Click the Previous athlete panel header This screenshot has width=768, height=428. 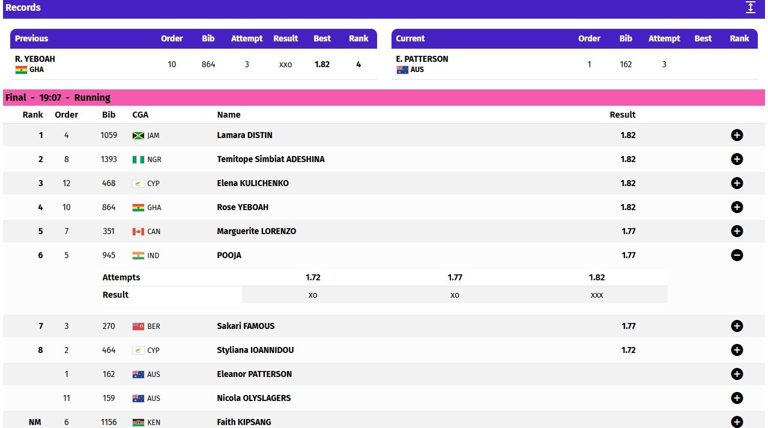click(193, 38)
